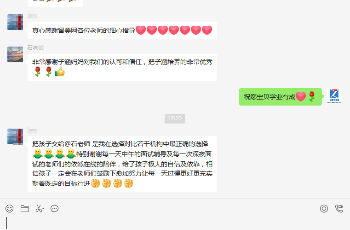Viewport: 350px width, 230px height.
Task: Click the 17:20 timestamp label
Action: (x=175, y=118)
